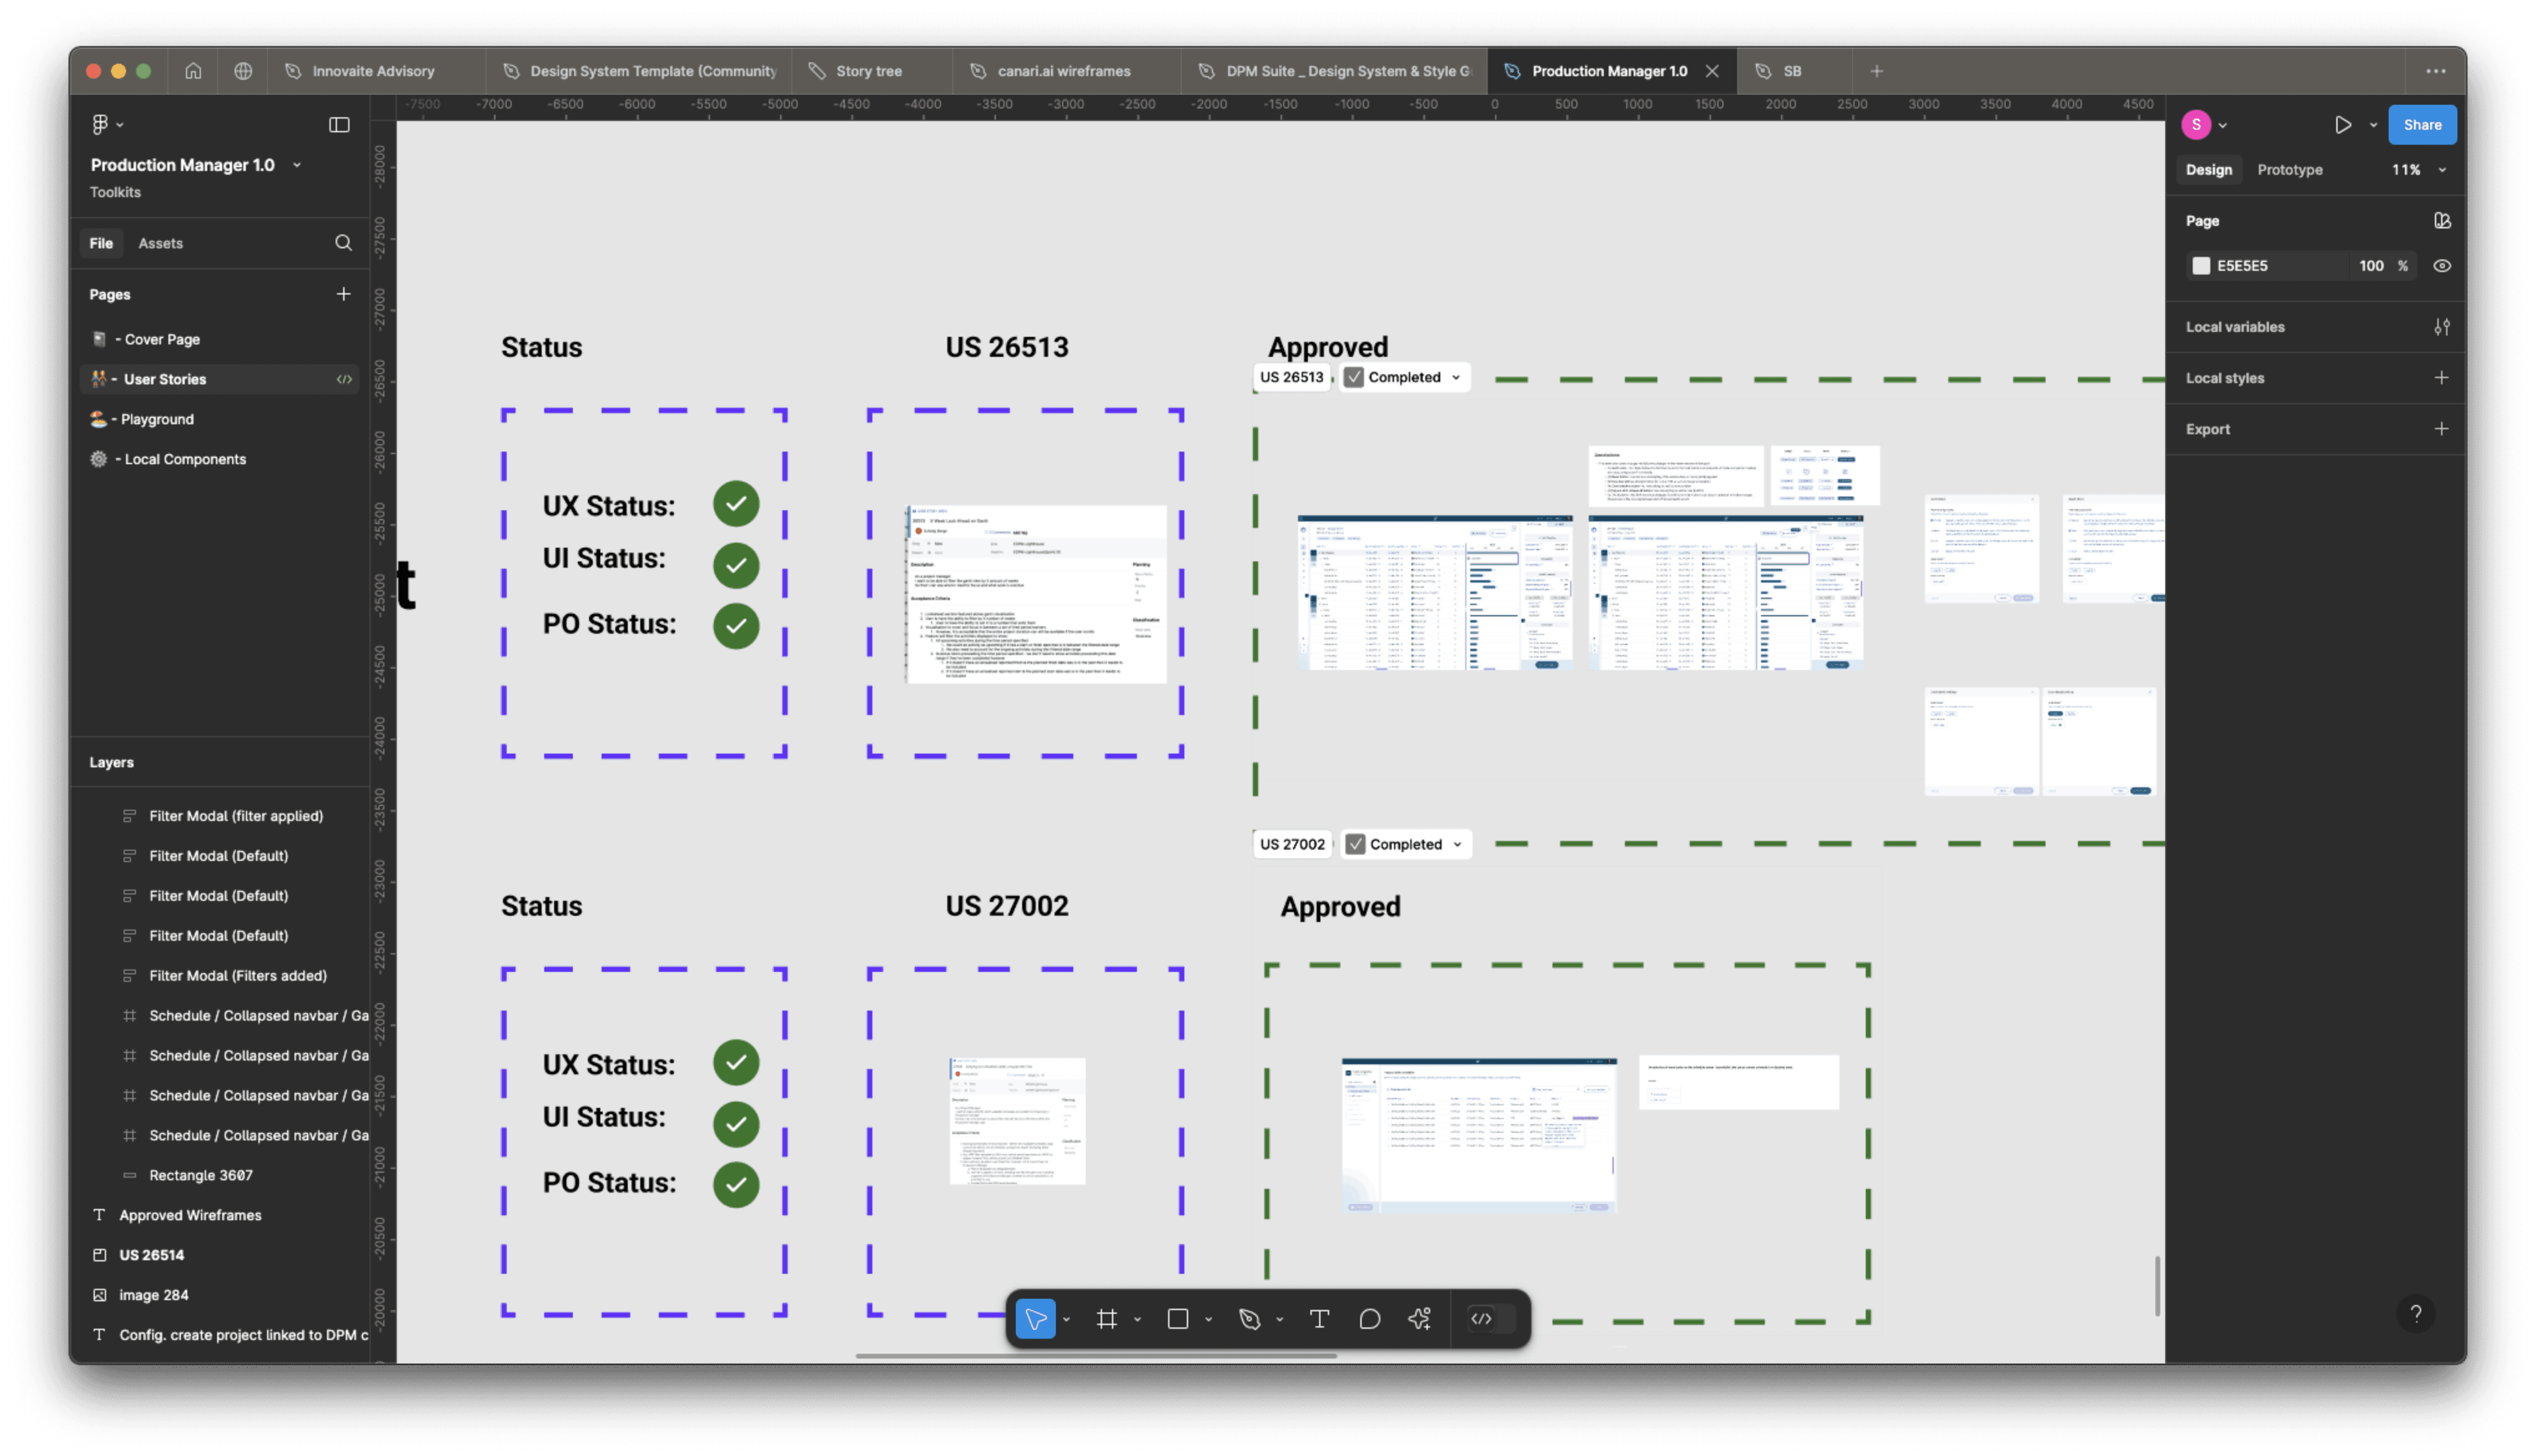
Task: Select the Pen tool
Action: pos(1249,1319)
